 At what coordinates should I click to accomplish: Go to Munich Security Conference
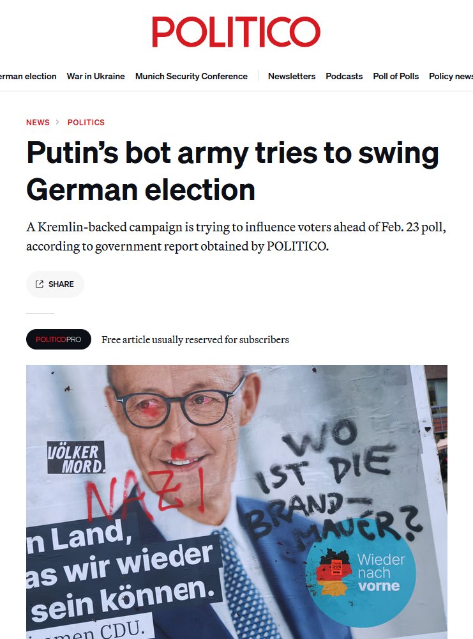[x=191, y=76]
